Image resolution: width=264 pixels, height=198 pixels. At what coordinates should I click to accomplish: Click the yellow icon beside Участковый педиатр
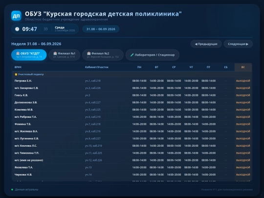(x=16, y=74)
